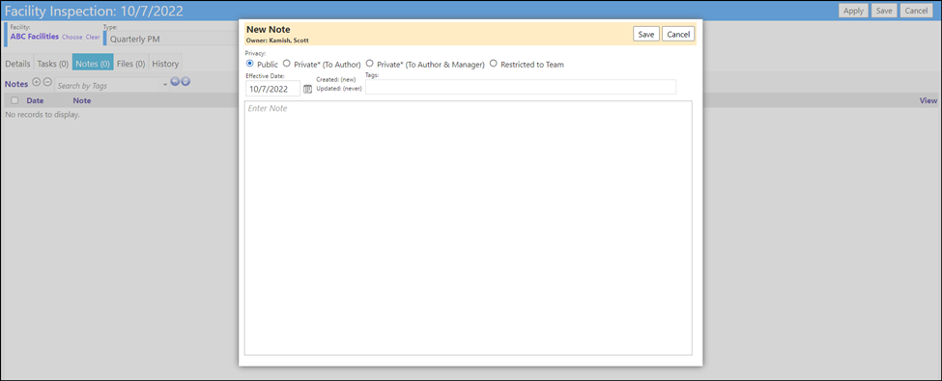The image size is (942, 381).
Task: Click Apply on the inspection page
Action: 853,11
